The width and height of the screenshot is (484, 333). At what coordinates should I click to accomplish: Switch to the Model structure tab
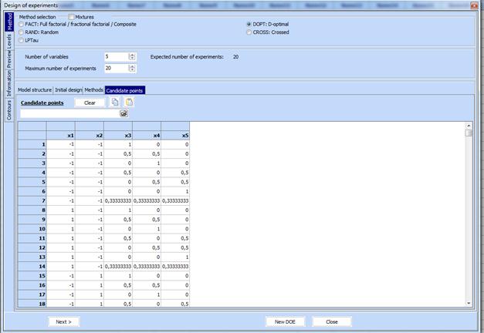click(x=34, y=90)
